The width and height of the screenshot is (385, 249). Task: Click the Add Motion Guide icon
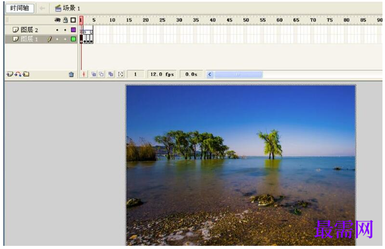18,74
